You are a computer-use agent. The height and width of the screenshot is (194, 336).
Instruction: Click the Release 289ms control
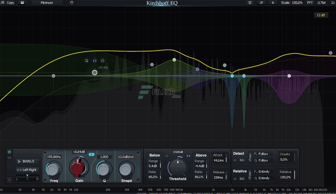(220, 175)
